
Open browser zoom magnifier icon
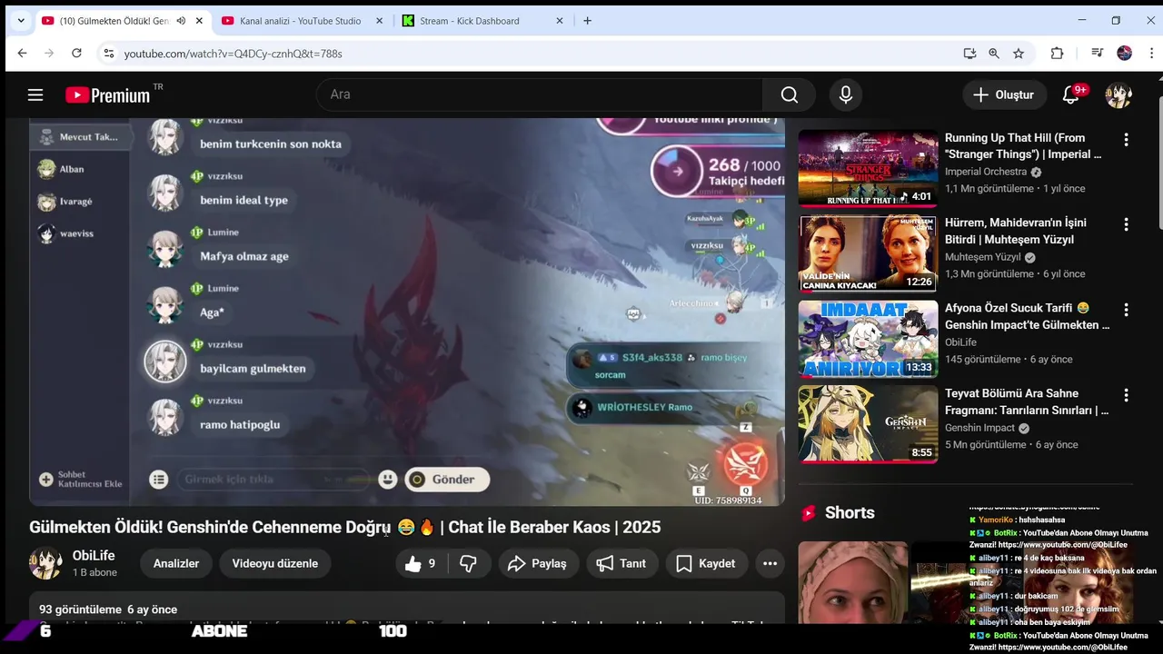[x=994, y=54]
